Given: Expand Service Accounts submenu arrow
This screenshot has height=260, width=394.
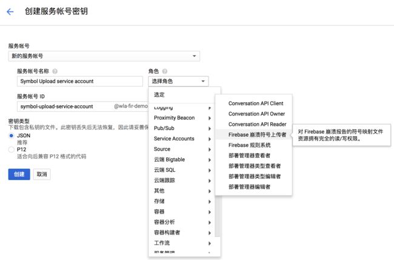Looking at the screenshot, I should 210,139.
